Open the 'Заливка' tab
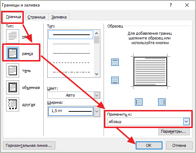The image size is (196, 153). (x=59, y=17)
